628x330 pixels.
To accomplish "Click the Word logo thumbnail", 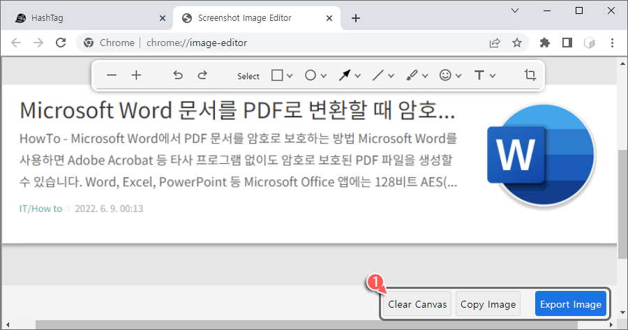I will click(x=541, y=155).
